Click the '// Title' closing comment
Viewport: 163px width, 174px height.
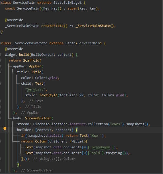tap(33, 107)
